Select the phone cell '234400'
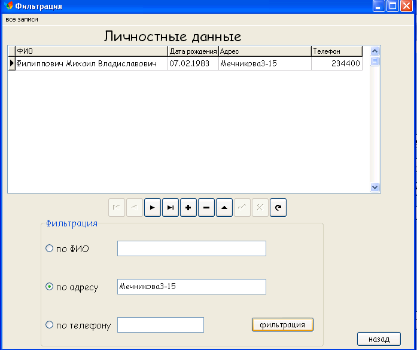The image size is (417, 350). click(337, 63)
